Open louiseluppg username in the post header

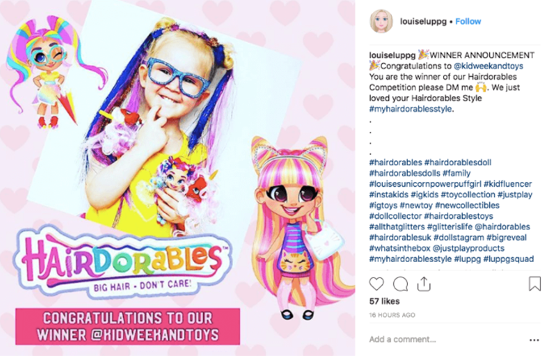[x=423, y=22]
